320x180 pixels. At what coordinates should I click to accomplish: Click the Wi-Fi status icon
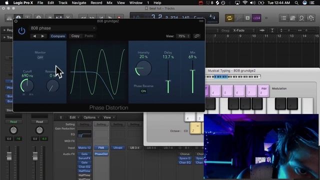point(245,2)
